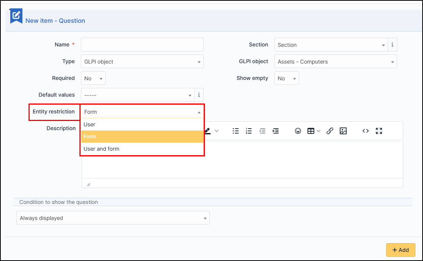
Task: Choose User and form option
Action: 142,149
